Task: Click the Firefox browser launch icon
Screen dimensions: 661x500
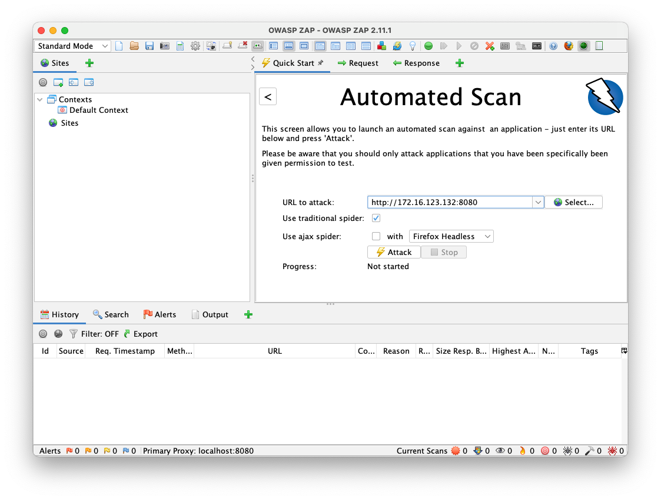Action: [568, 46]
